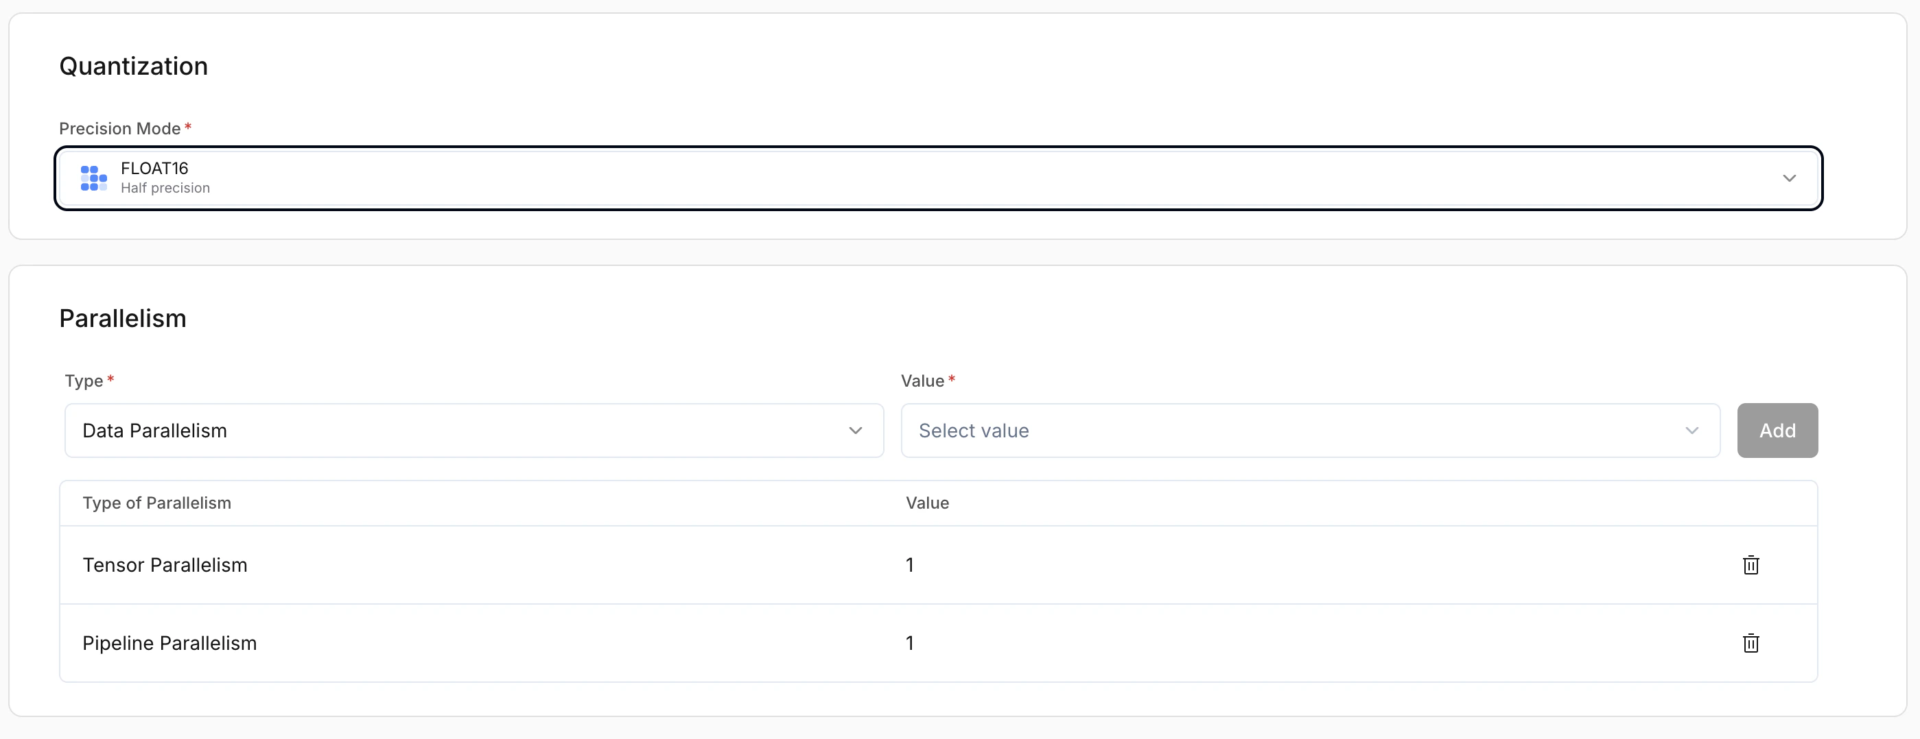Viewport: 1920px width, 739px height.
Task: Delete the Pipeline Parallelism entry via trash icon
Action: click(1751, 643)
